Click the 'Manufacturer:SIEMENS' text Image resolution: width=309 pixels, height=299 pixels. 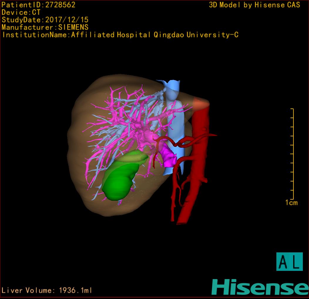click(45, 27)
